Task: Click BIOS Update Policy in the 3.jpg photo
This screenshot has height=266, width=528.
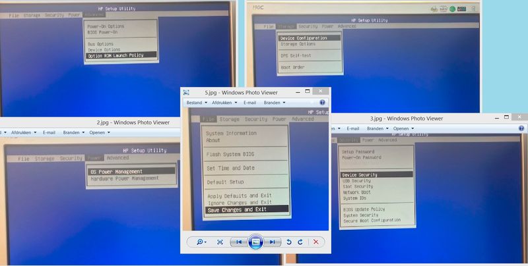Action: pyautogui.click(x=364, y=209)
